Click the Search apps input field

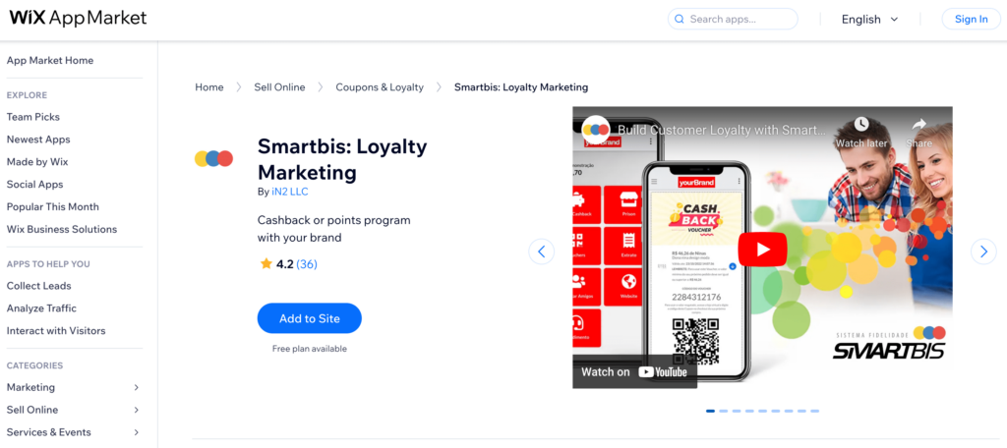[x=733, y=20]
